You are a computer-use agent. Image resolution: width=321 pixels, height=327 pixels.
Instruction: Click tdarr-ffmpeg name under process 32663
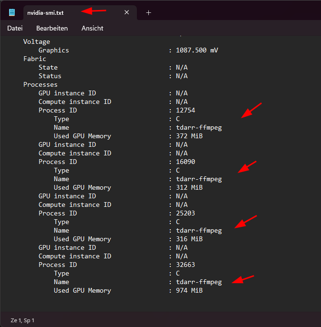tap(199, 282)
